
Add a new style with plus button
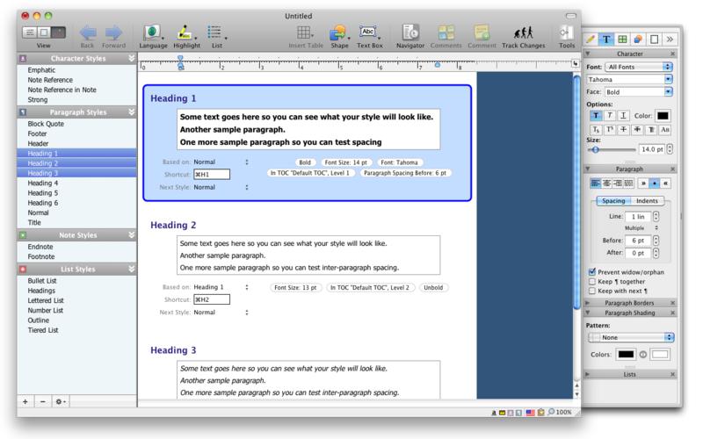coord(25,402)
